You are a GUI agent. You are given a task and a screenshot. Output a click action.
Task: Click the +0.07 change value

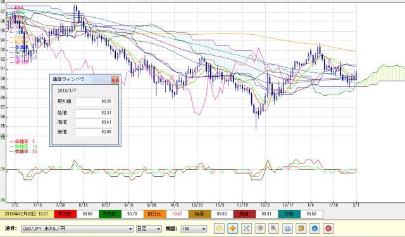tap(177, 214)
